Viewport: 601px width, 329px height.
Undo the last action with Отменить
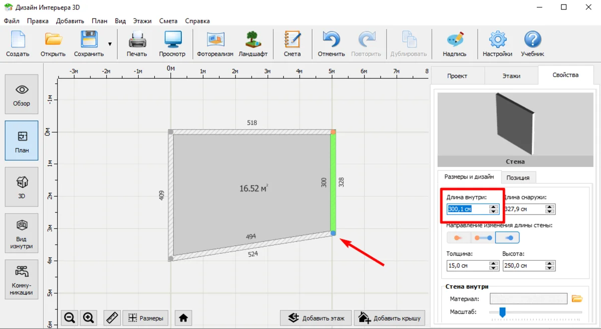(331, 44)
